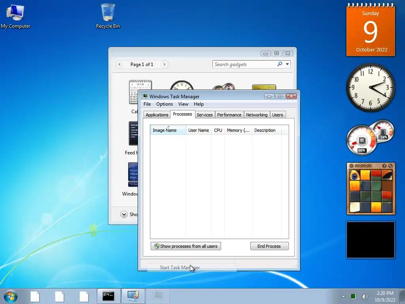Image resolution: width=405 pixels, height=304 pixels.
Task: Click Show processes from all users button
Action: (186, 246)
